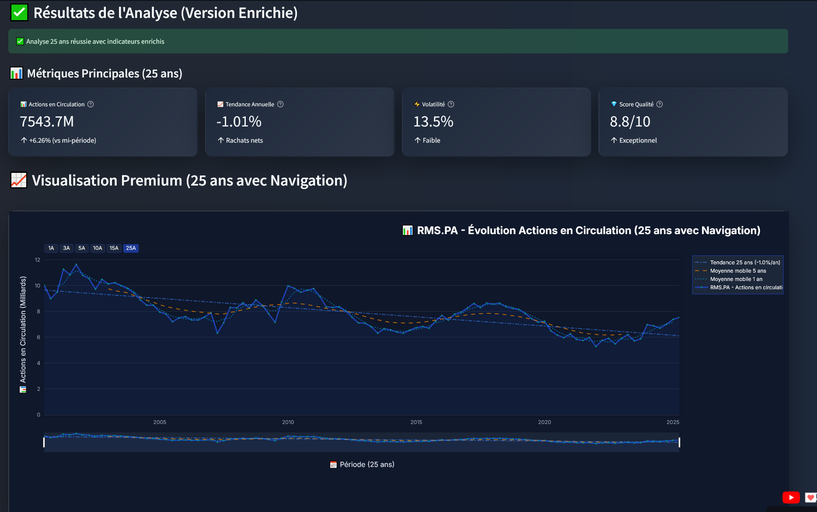This screenshot has width=817, height=512.
Task: Click the heart icon at bottom right
Action: 810,498
